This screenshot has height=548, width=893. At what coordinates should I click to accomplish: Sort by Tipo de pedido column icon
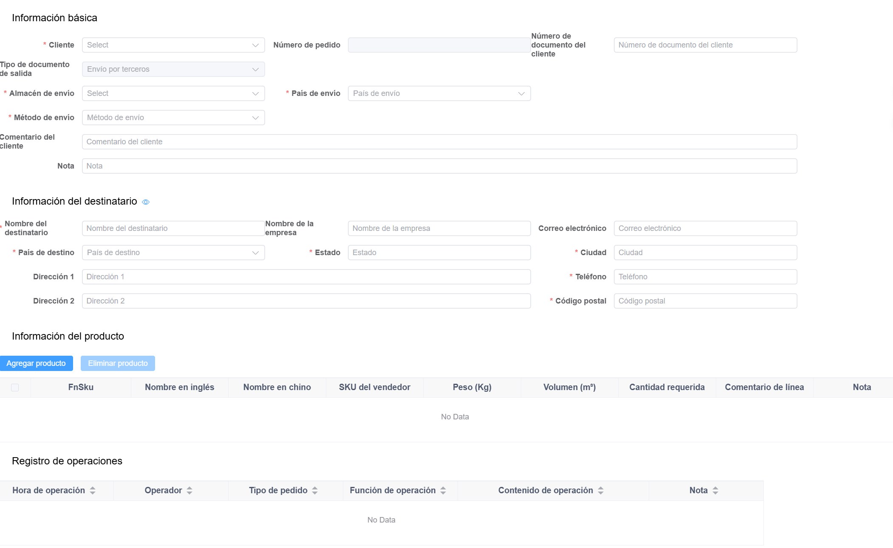click(x=315, y=491)
